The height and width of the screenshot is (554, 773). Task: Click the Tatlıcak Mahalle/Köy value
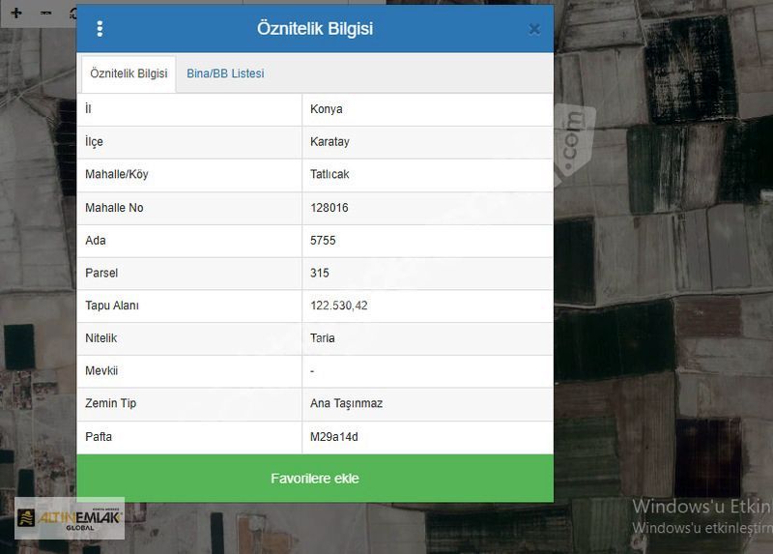point(329,175)
